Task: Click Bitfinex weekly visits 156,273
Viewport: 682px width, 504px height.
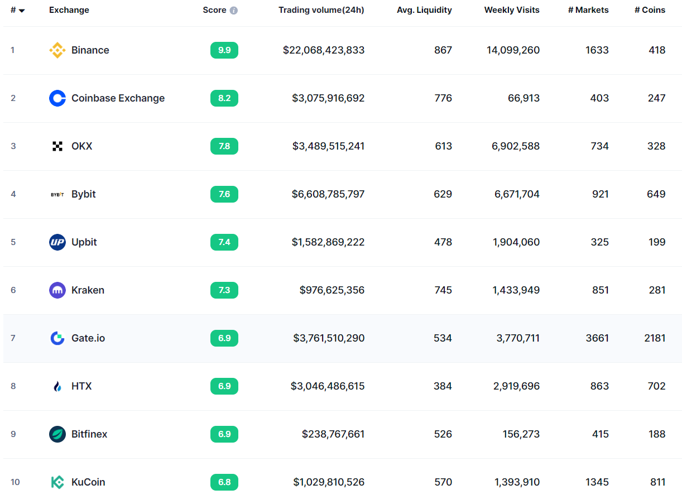Action: coord(521,434)
